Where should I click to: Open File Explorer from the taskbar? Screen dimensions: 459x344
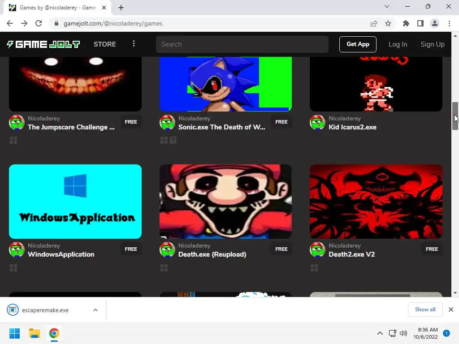point(34,333)
